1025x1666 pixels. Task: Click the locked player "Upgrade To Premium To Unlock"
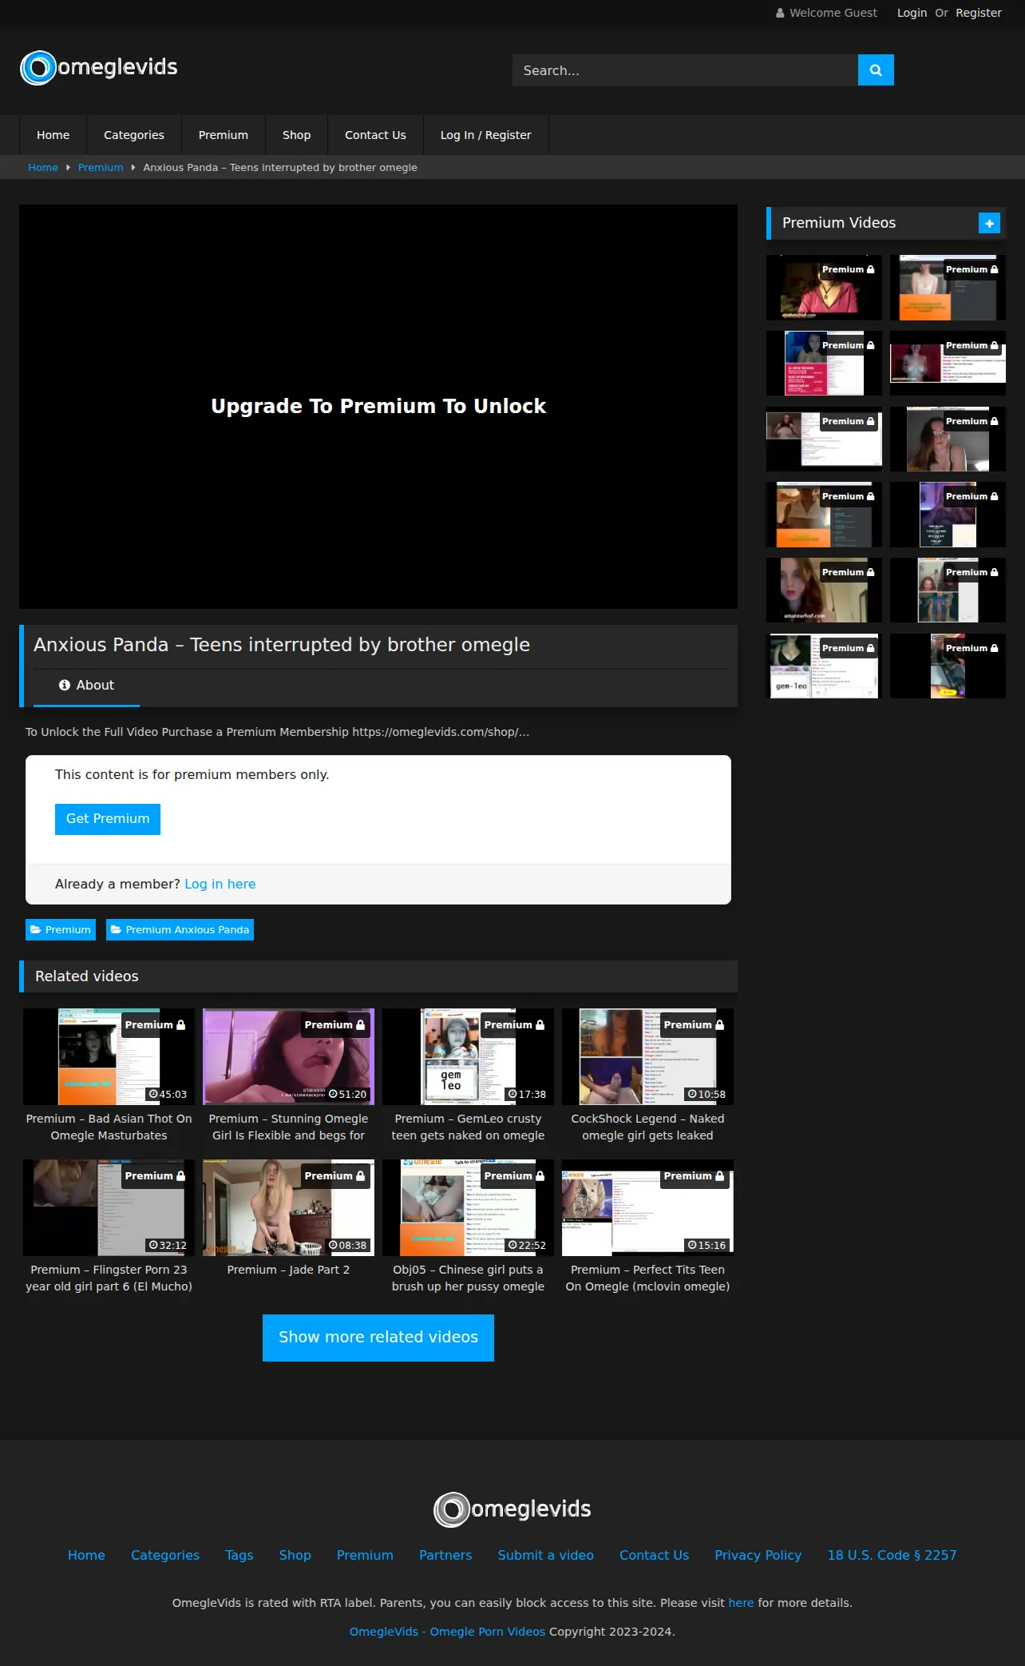[x=378, y=407]
